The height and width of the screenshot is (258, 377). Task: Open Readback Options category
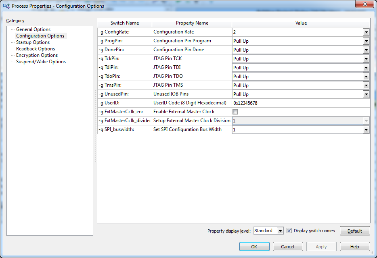(x=36, y=49)
